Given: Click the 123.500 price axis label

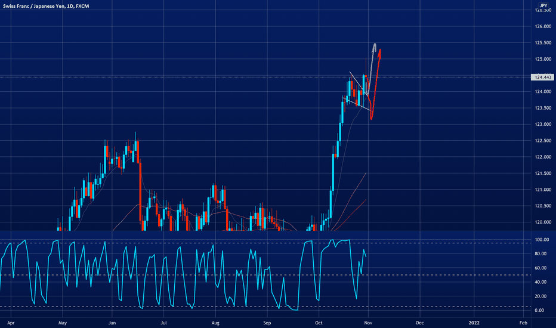Looking at the screenshot, I should (x=543, y=108).
